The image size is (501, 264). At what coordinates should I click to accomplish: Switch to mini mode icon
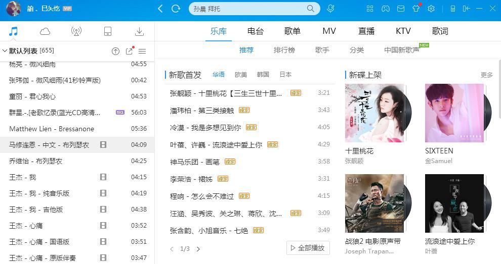[x=466, y=9]
